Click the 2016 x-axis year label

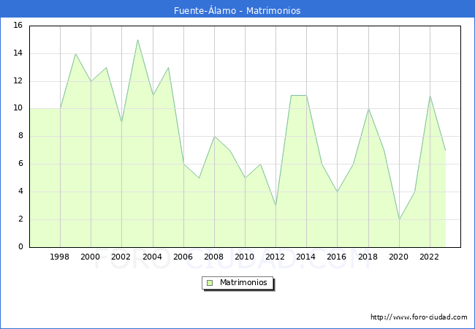pos(337,257)
